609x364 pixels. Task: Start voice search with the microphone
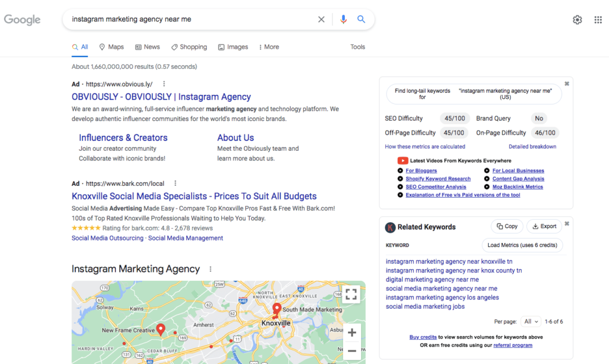click(343, 20)
